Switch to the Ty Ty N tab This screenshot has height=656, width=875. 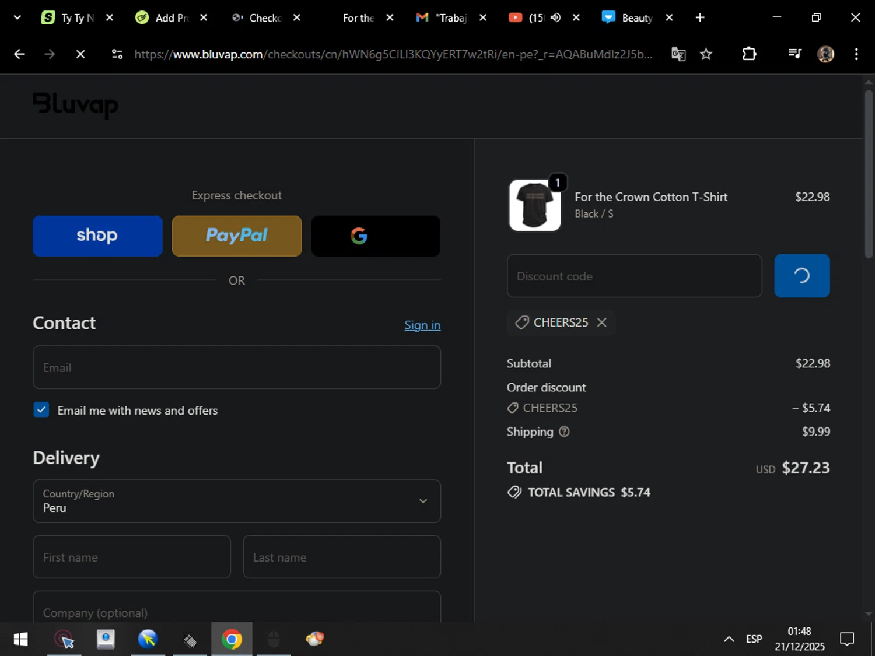tap(68, 17)
